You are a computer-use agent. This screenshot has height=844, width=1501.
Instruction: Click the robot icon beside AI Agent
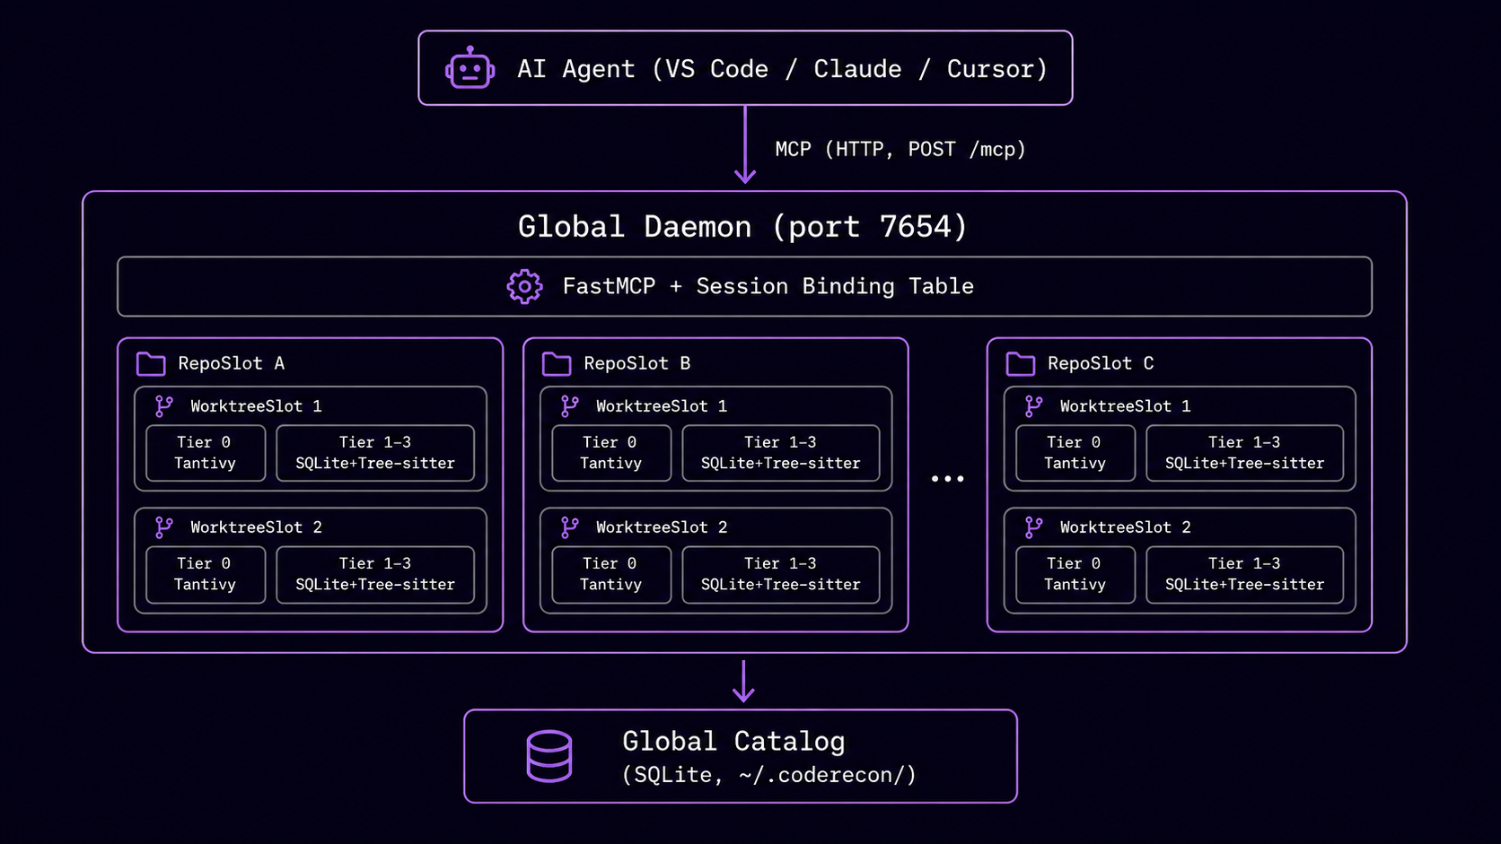pos(470,68)
